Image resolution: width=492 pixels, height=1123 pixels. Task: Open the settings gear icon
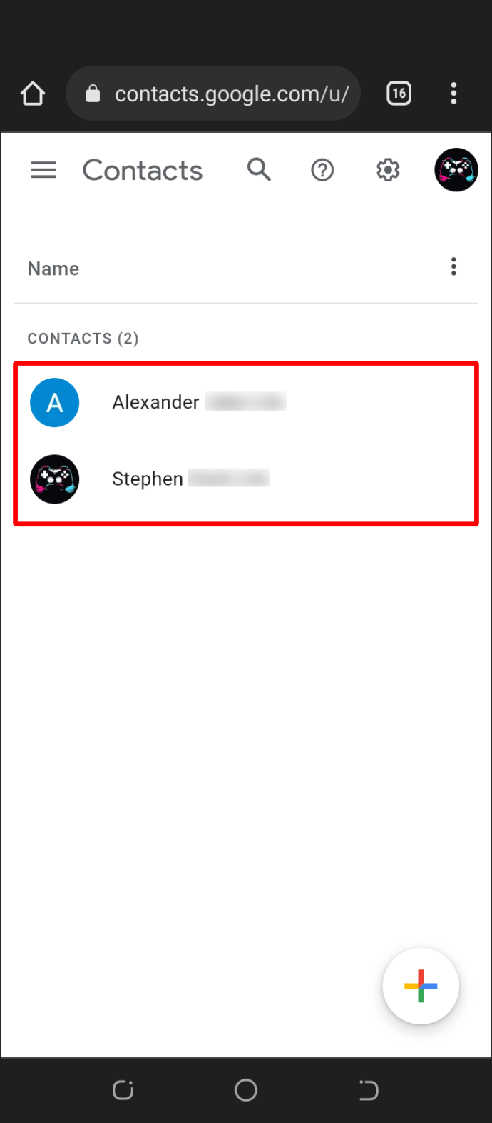click(x=388, y=170)
